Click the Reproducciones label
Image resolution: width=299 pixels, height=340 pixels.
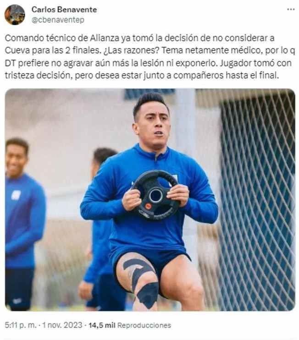tap(144, 325)
